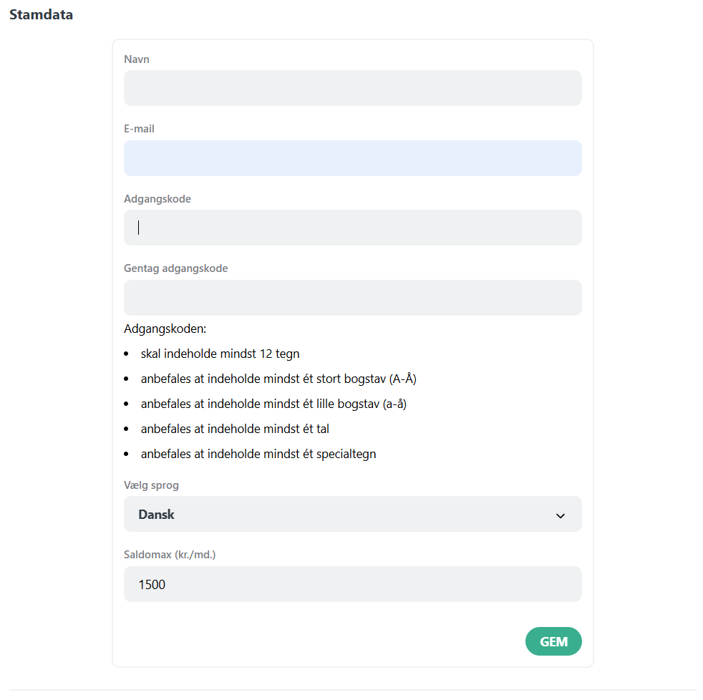Click the Gentag adgangskode label

[175, 268]
